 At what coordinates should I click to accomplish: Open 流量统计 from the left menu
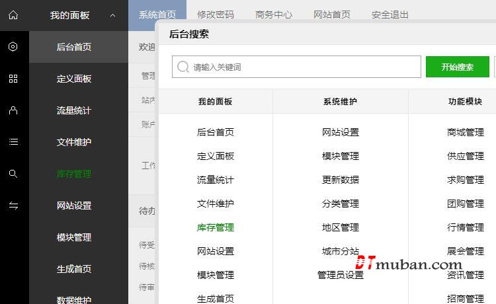(x=74, y=110)
